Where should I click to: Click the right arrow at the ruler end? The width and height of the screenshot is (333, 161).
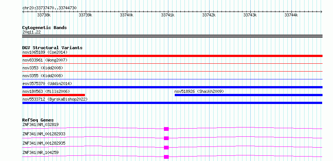[x=321, y=12]
